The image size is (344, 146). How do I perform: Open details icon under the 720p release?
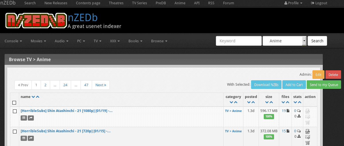coord(24,138)
